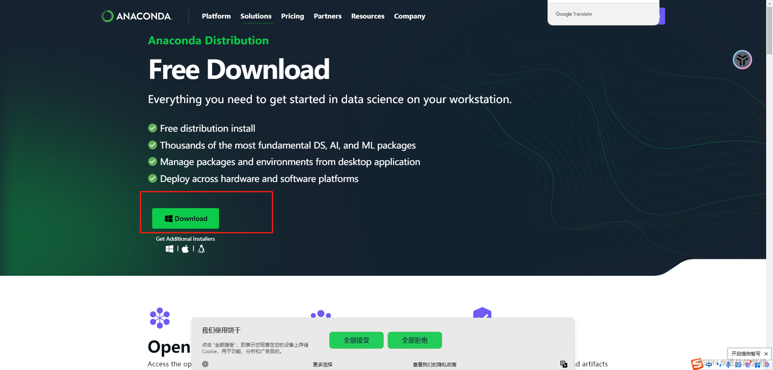Click the 开启搜狗智写 tooltip text
The image size is (773, 370).
tap(746, 354)
